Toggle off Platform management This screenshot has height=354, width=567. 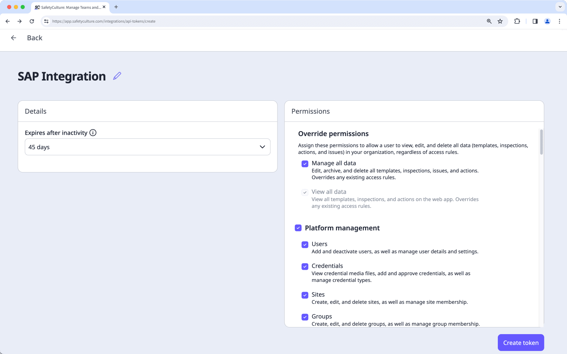point(298,228)
